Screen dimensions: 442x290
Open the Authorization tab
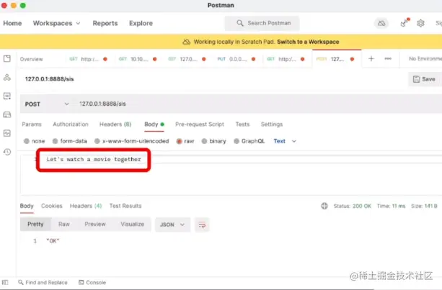coord(71,124)
